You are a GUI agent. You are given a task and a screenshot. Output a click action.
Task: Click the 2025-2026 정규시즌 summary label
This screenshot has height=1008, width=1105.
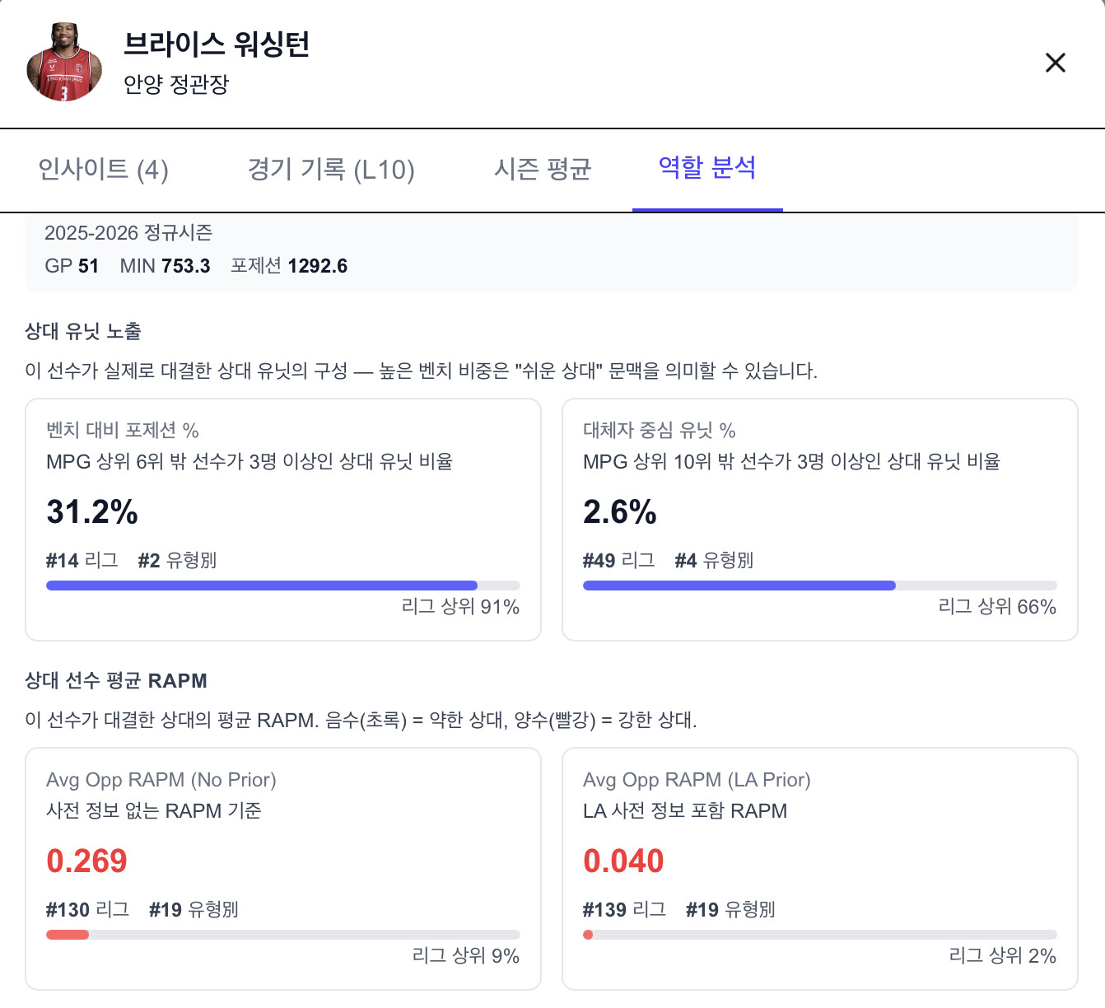(128, 233)
